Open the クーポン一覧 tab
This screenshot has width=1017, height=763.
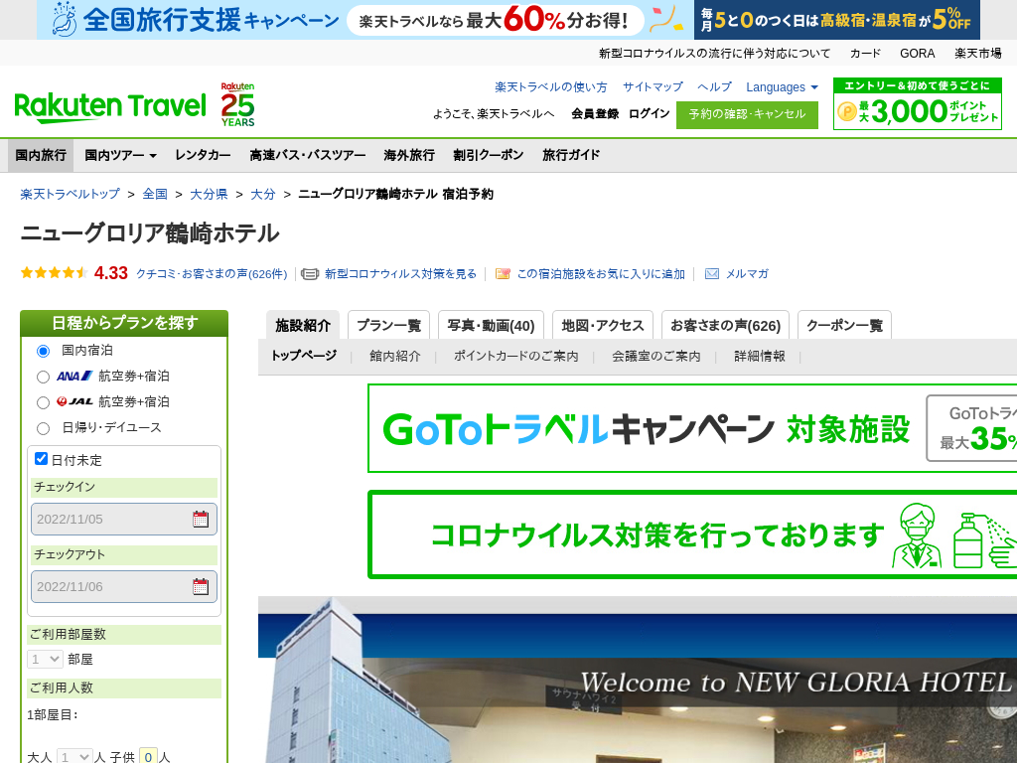coord(844,325)
